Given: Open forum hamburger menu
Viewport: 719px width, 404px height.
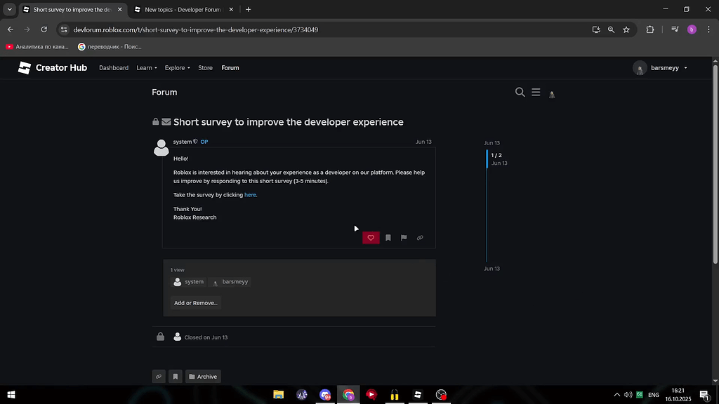Looking at the screenshot, I should (536, 92).
